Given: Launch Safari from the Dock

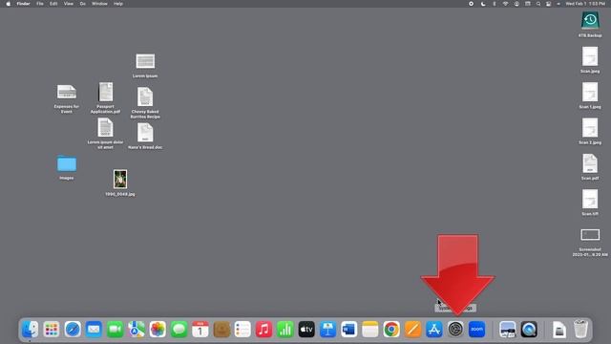Looking at the screenshot, I should pos(73,330).
